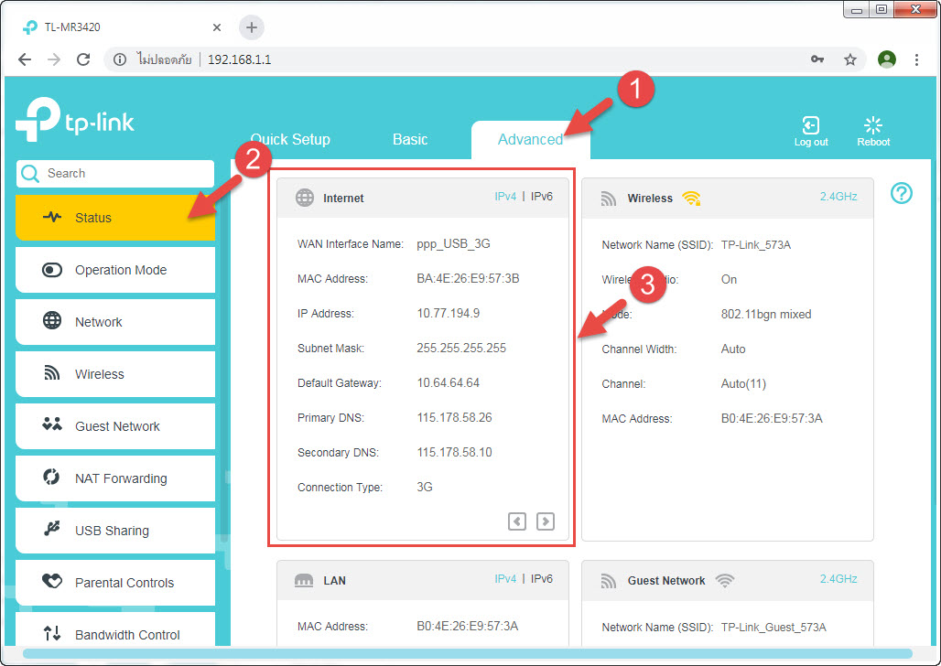
Task: Click the search magnifier icon
Action: pos(29,174)
